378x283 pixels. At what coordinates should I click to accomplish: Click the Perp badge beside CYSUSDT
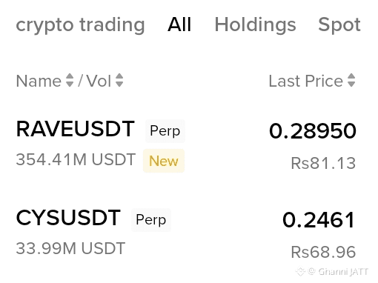(151, 220)
